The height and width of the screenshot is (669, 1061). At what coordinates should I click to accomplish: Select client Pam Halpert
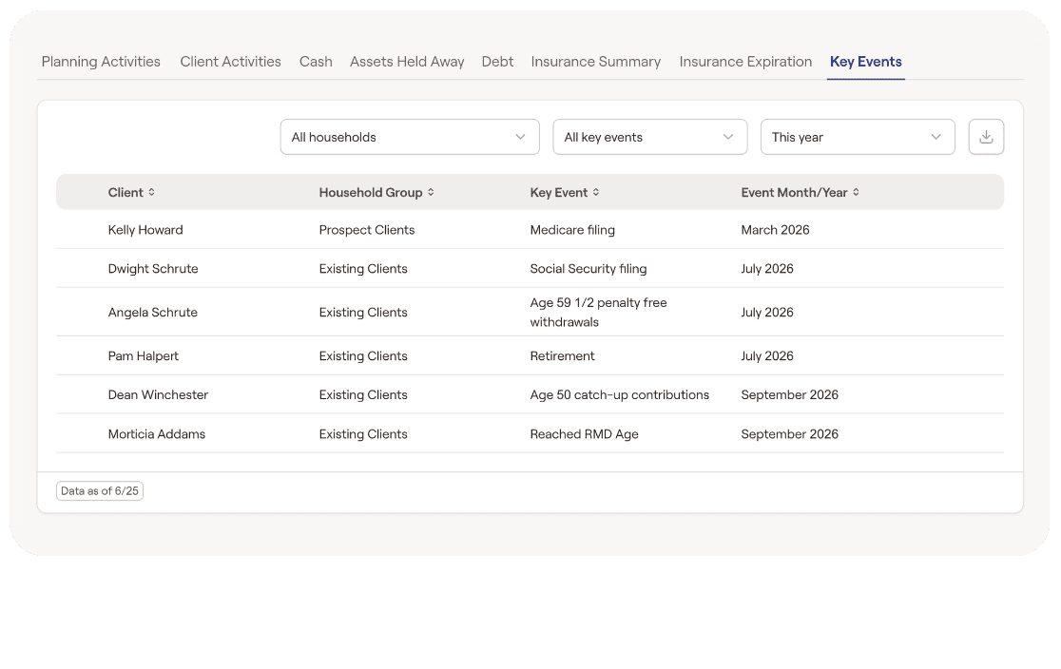click(x=144, y=355)
